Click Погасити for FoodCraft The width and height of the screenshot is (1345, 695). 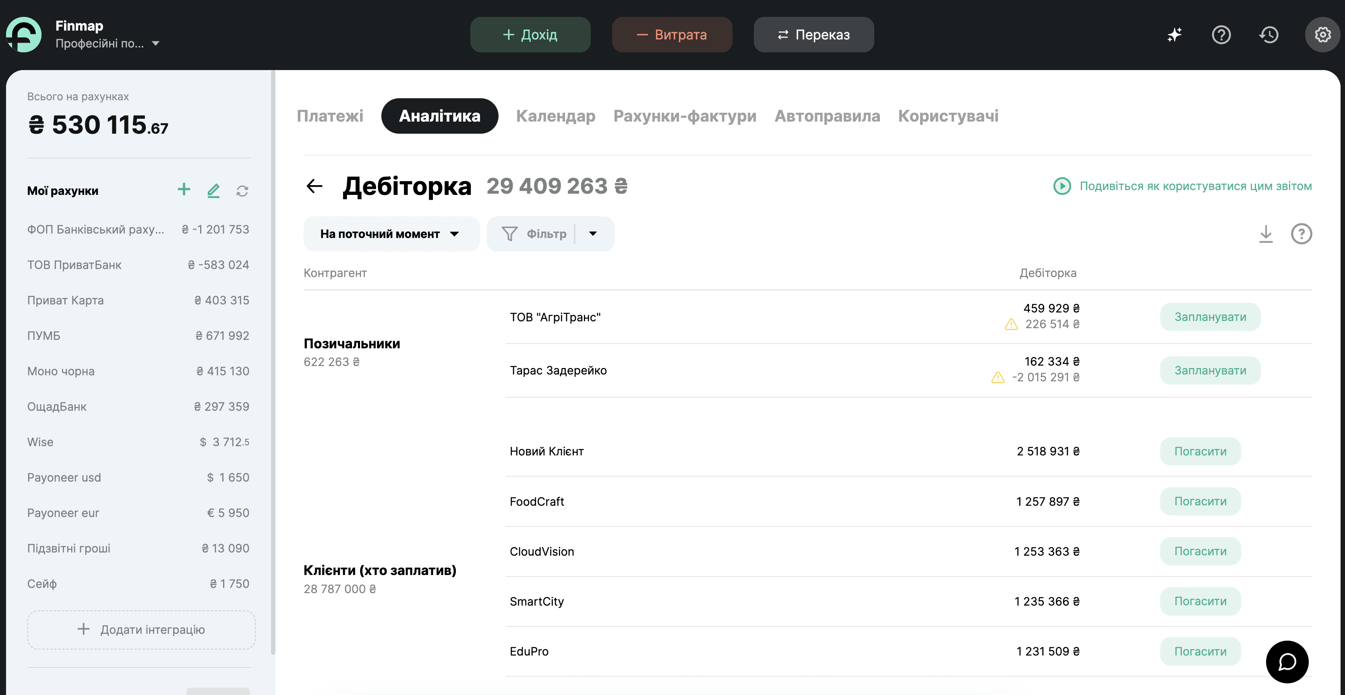[1200, 501]
